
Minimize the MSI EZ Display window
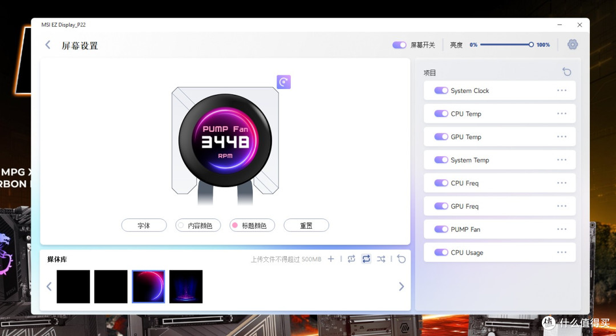click(560, 25)
